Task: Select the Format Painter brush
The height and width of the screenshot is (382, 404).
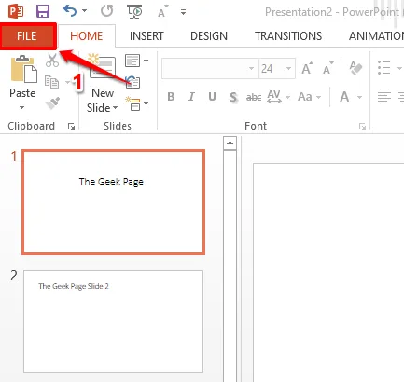Action: click(x=52, y=102)
